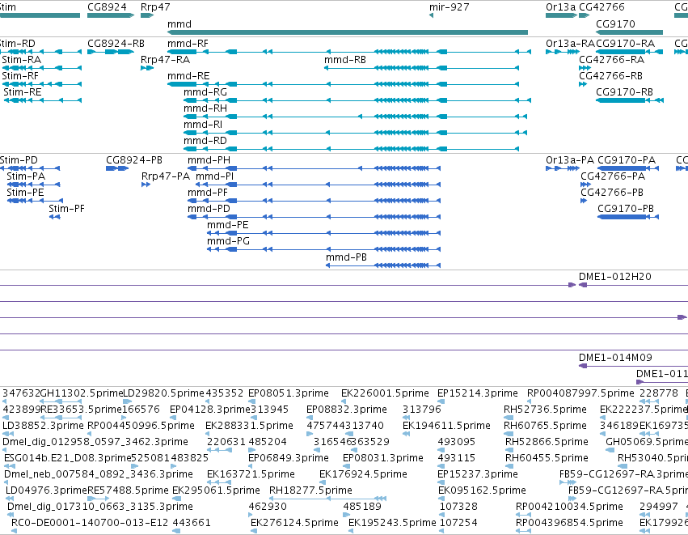Open the CG42766 gene label
Viewport: 688px width, 535px height.
601,7
